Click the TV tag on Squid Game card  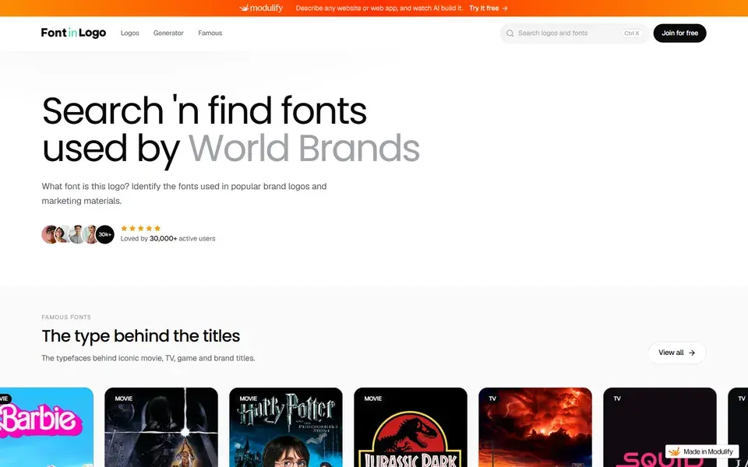tap(617, 399)
